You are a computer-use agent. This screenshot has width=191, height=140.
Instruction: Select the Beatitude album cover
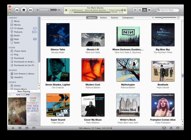tap(163, 71)
